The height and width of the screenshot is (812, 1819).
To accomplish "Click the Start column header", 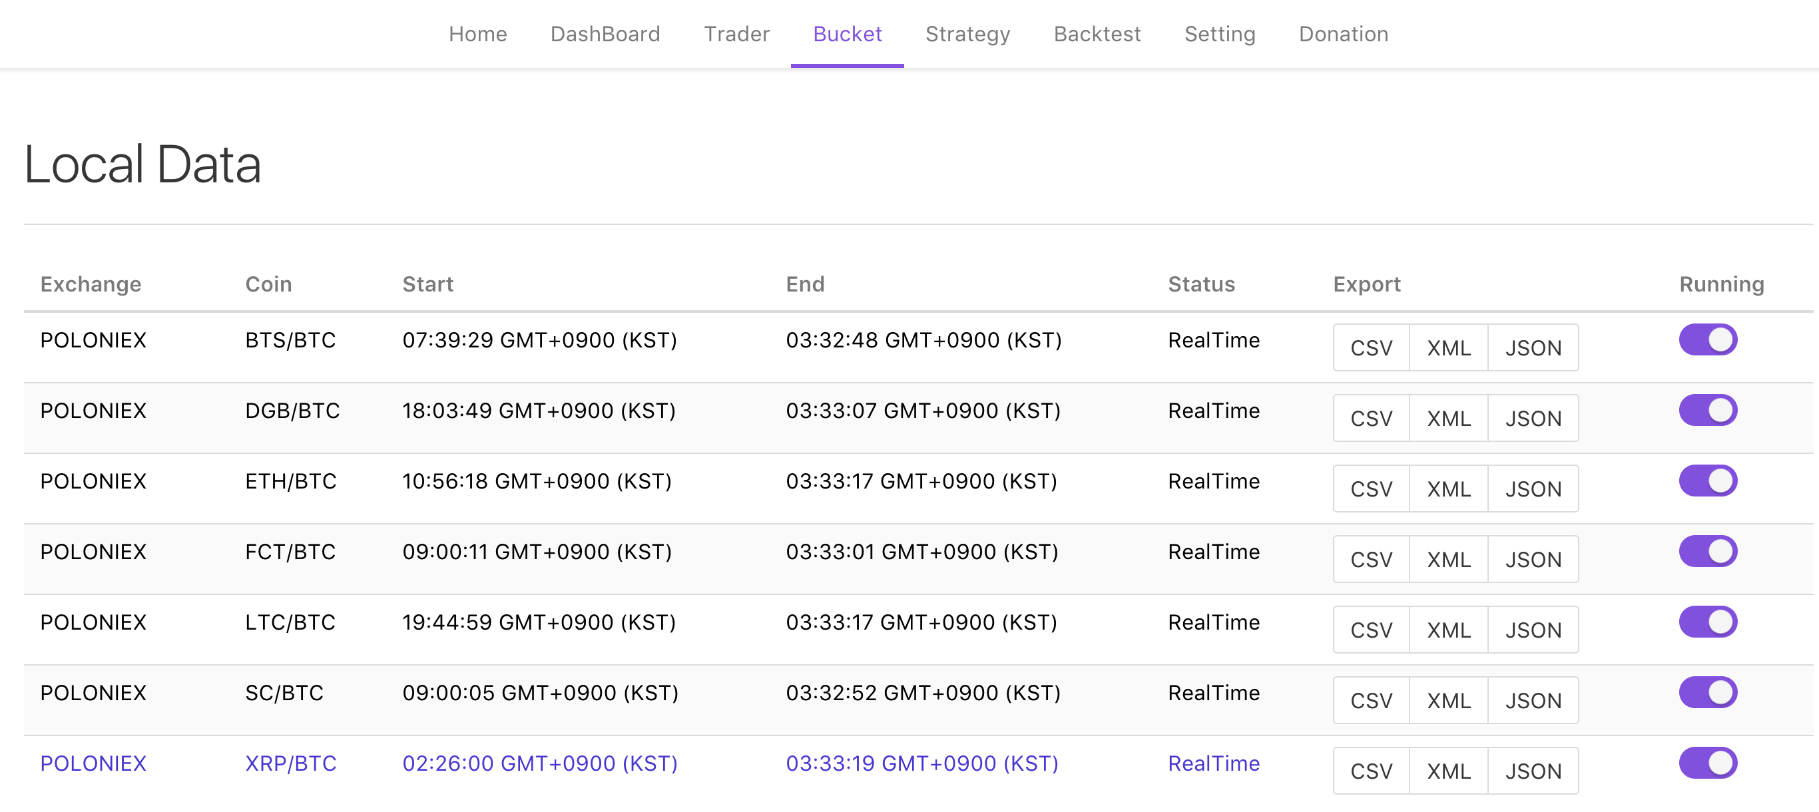I will point(428,284).
